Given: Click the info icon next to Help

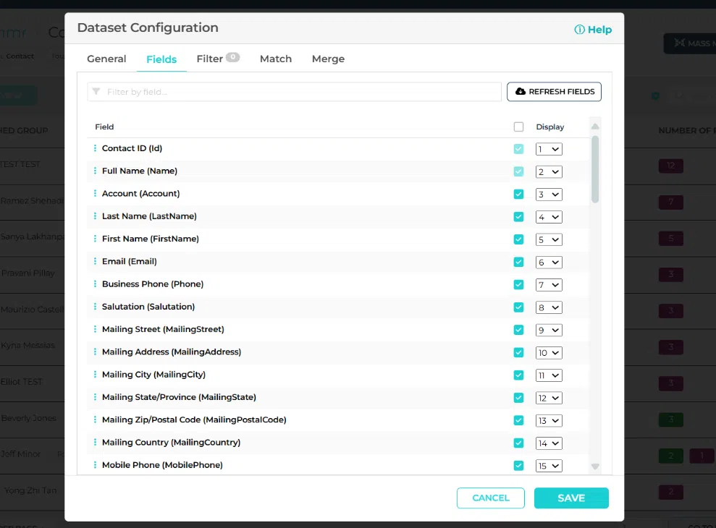Looking at the screenshot, I should tap(579, 30).
